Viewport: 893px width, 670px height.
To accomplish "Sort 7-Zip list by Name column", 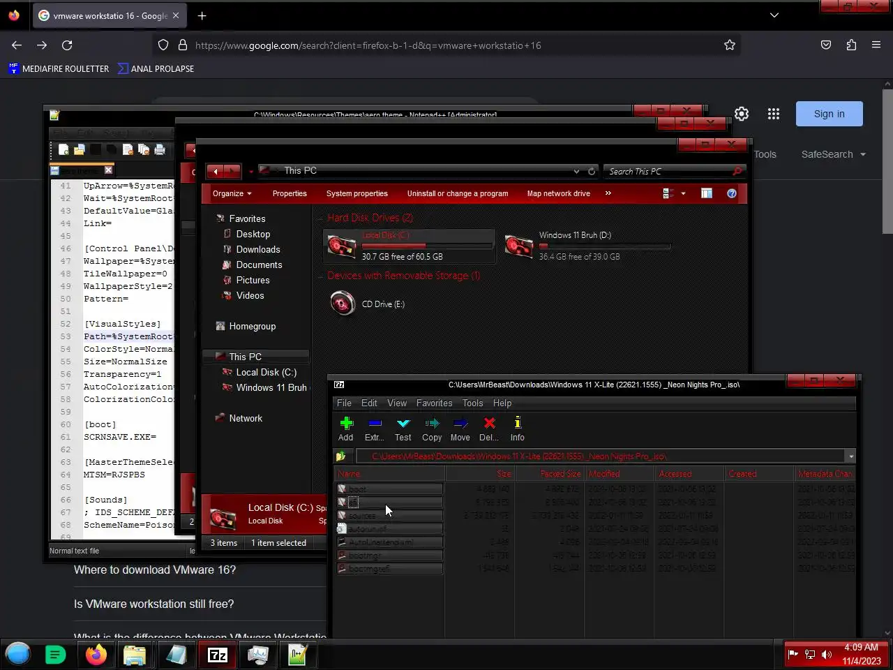I will pyautogui.click(x=389, y=474).
